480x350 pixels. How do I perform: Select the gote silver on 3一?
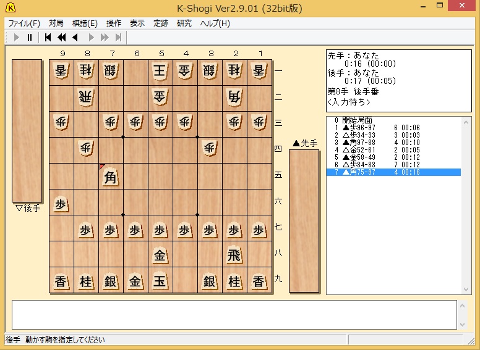pyautogui.click(x=210, y=72)
